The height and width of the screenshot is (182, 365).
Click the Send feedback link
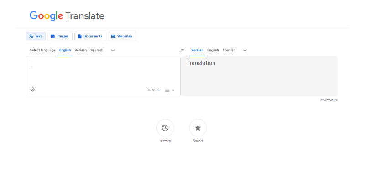tap(328, 100)
